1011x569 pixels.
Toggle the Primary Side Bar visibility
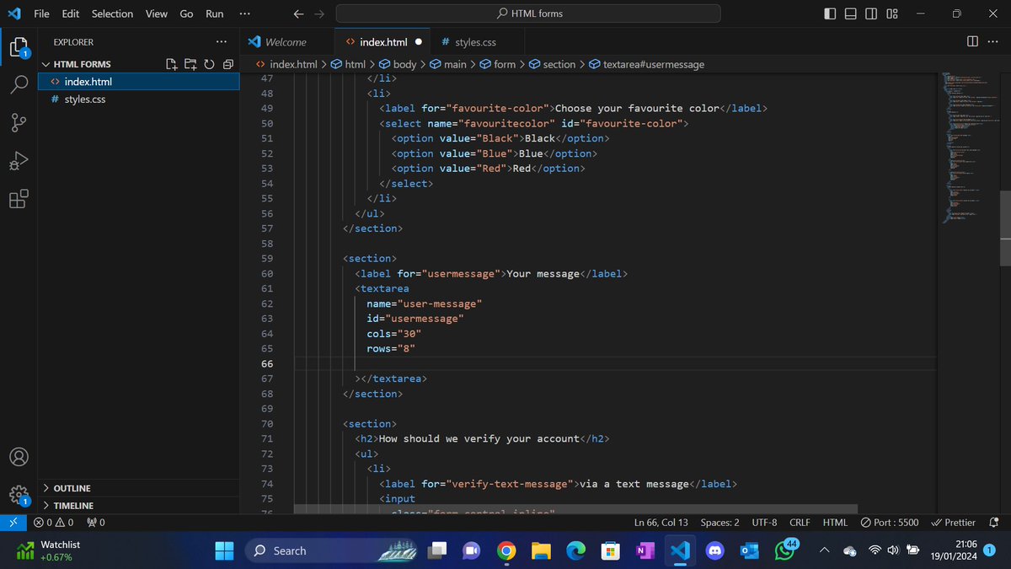(x=830, y=13)
